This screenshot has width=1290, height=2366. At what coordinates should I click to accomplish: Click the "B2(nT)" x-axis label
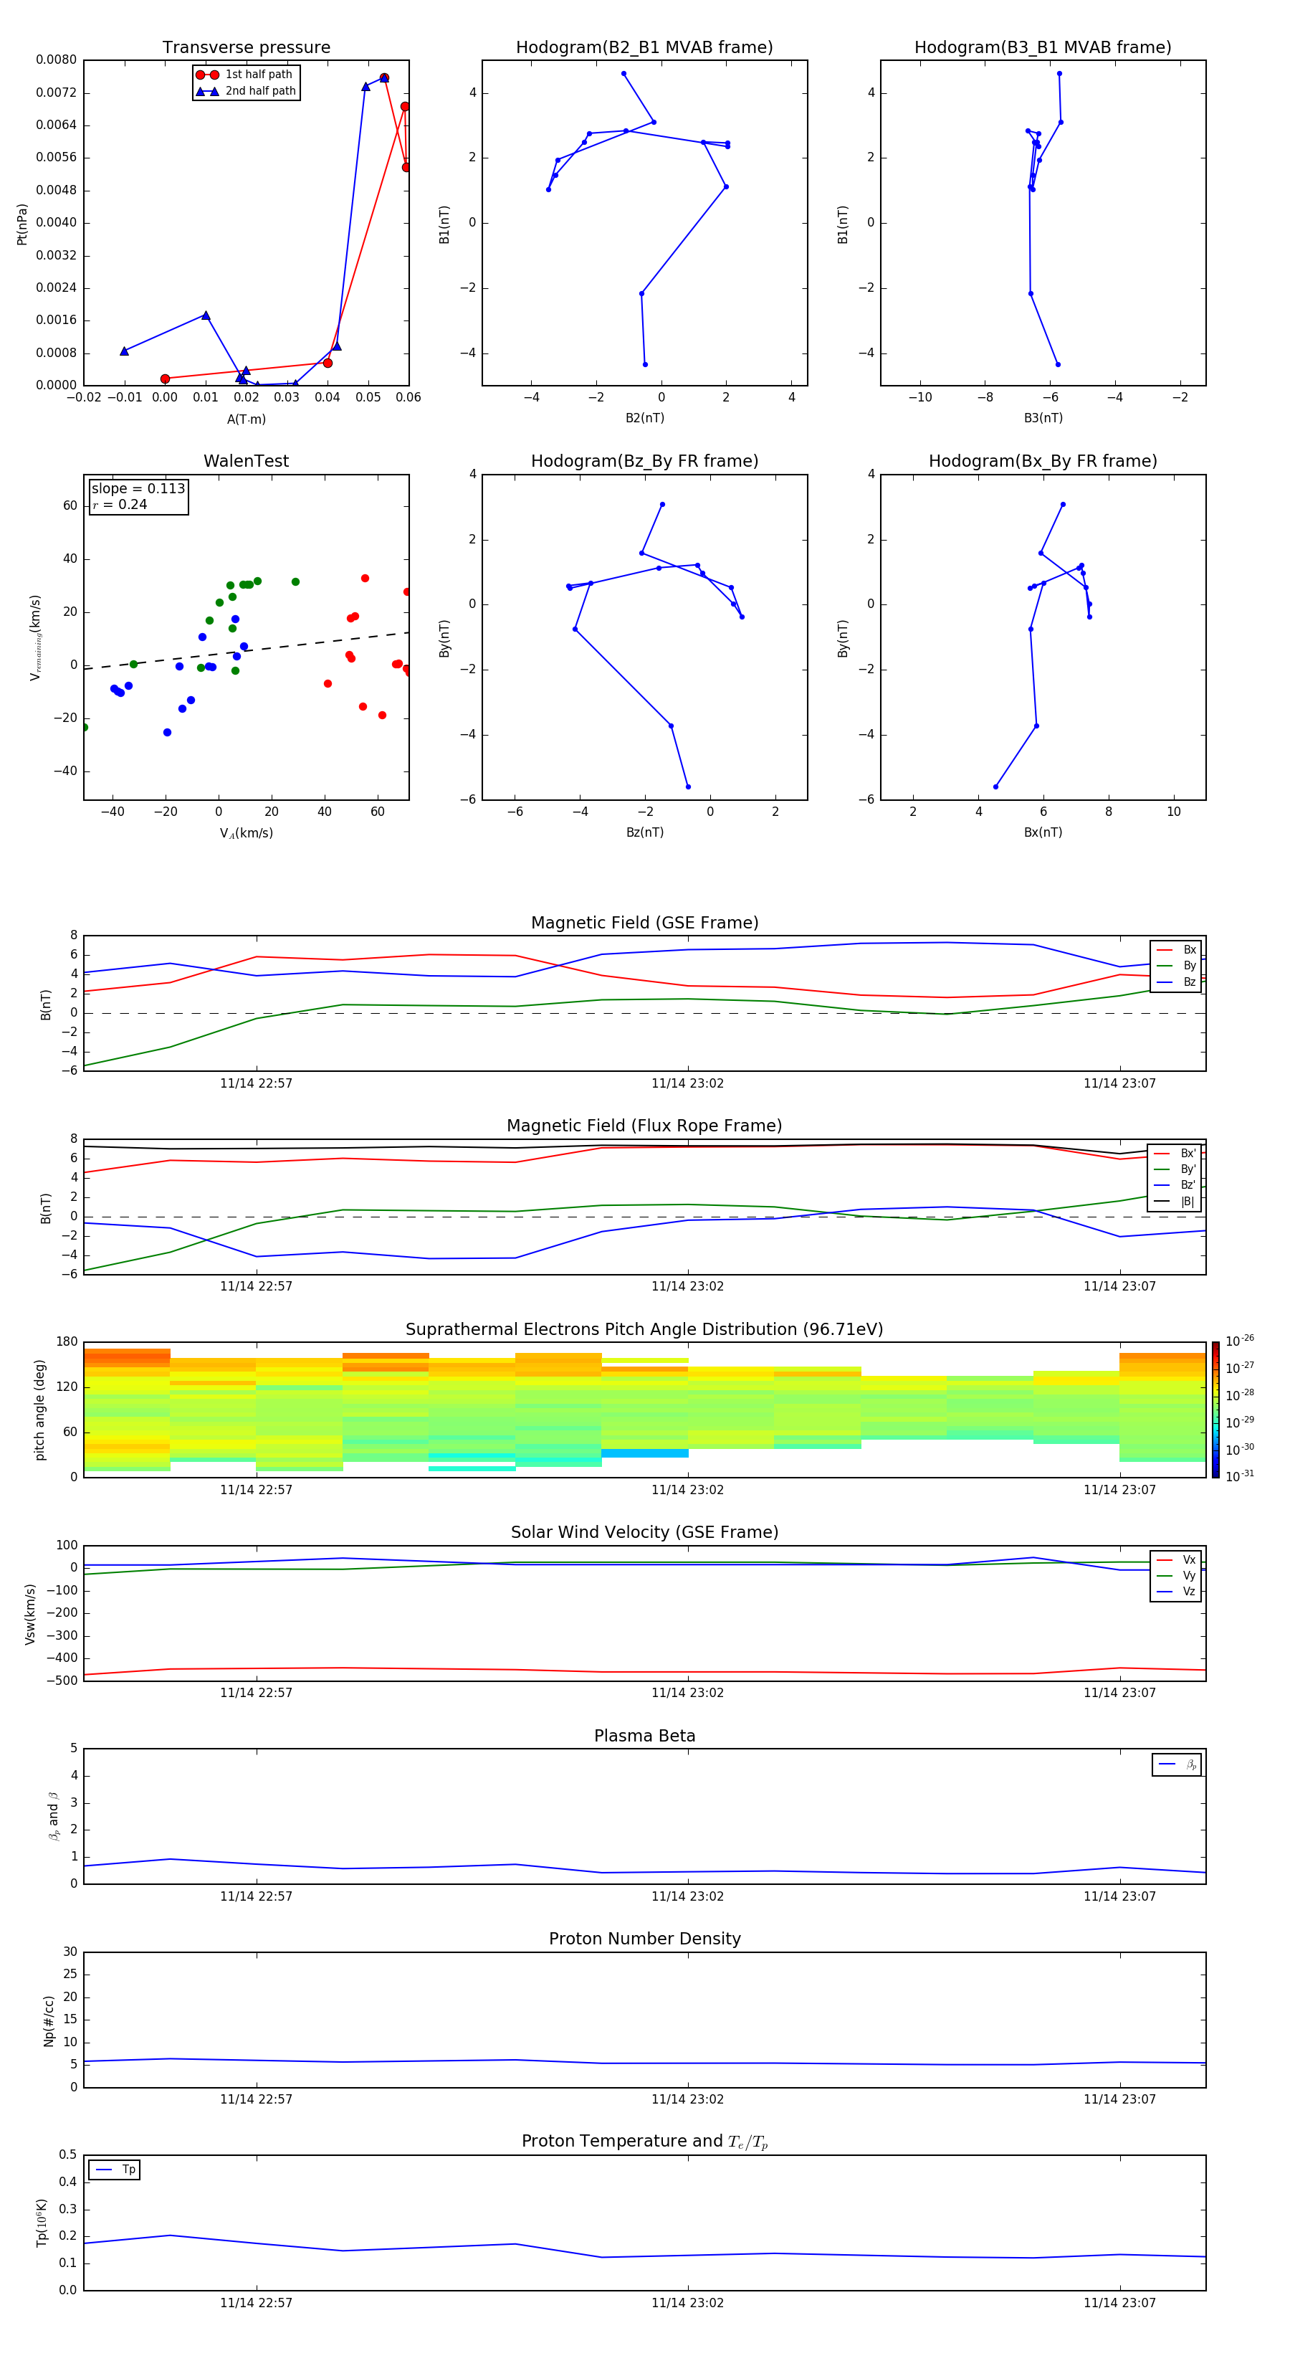[x=644, y=418]
